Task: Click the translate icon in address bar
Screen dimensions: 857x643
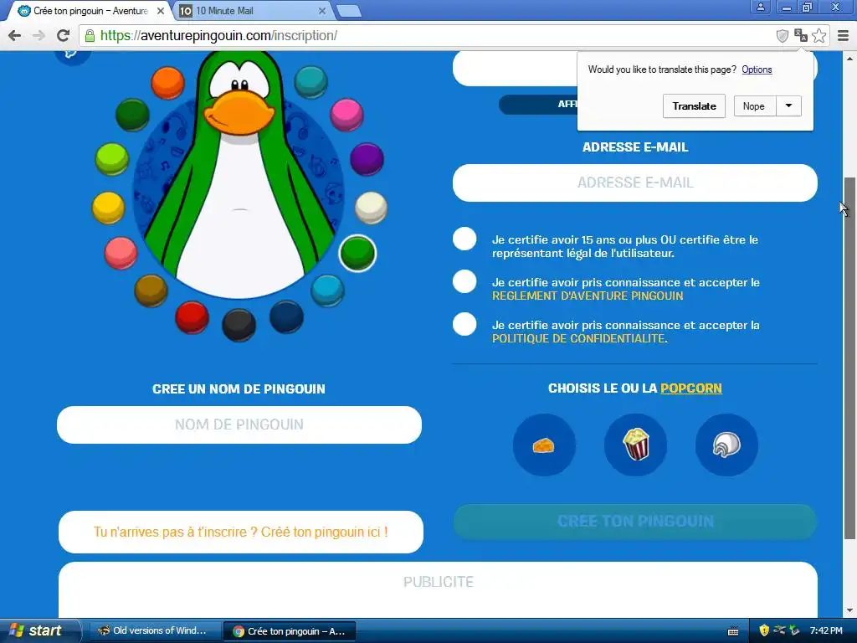Action: 801,35
